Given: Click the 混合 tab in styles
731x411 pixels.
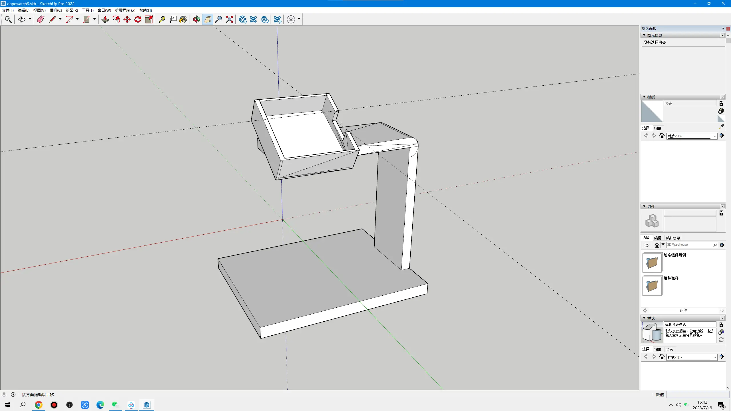Looking at the screenshot, I should click(670, 349).
